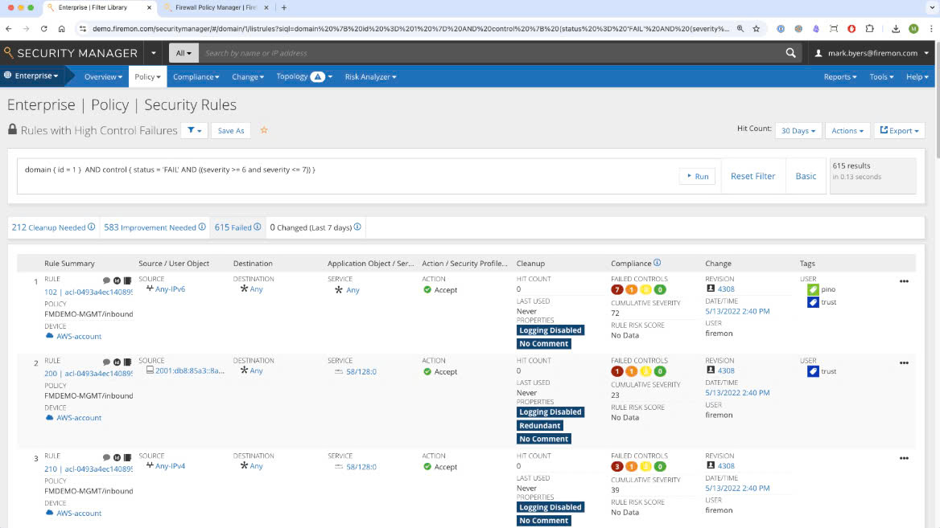
Task: Switch to the 212 Cleanup Needed tab
Action: 53,227
